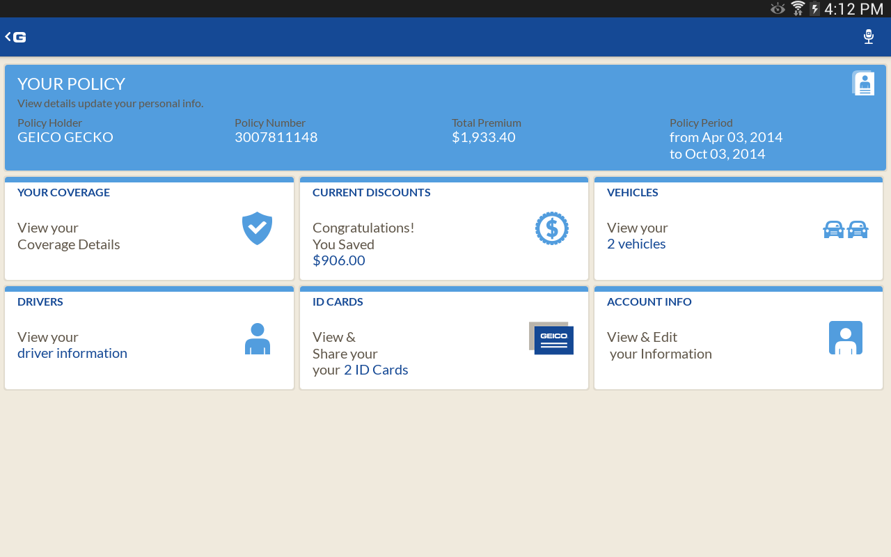This screenshot has width=891, height=557.
Task: Tap the eye status bar icon
Action: point(778,8)
